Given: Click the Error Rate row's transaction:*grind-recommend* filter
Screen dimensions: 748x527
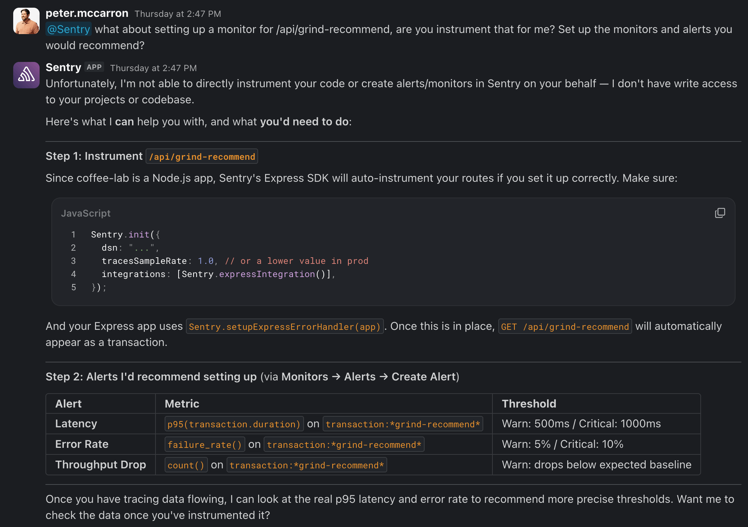Looking at the screenshot, I should [344, 445].
